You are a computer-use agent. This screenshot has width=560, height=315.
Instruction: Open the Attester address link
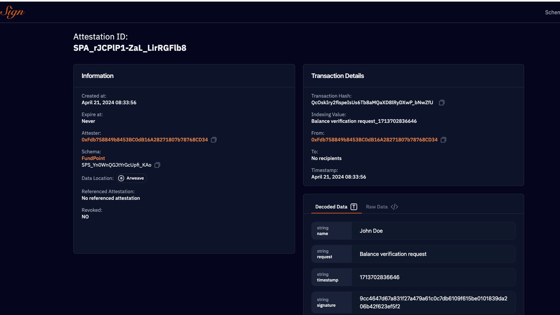pos(145,140)
